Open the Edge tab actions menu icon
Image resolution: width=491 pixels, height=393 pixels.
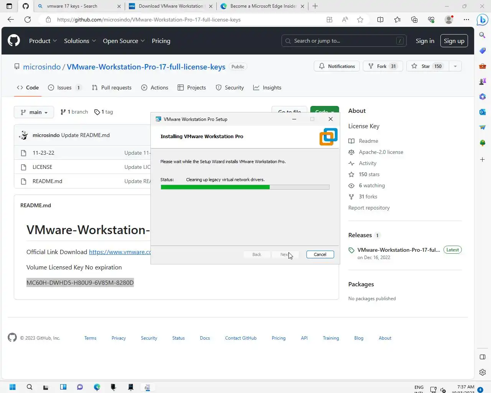[9, 6]
